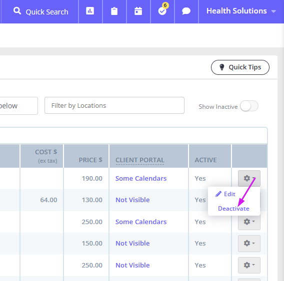Select Deactivate from the gear menu
Viewport: 284px width, 281px height.
(233, 209)
